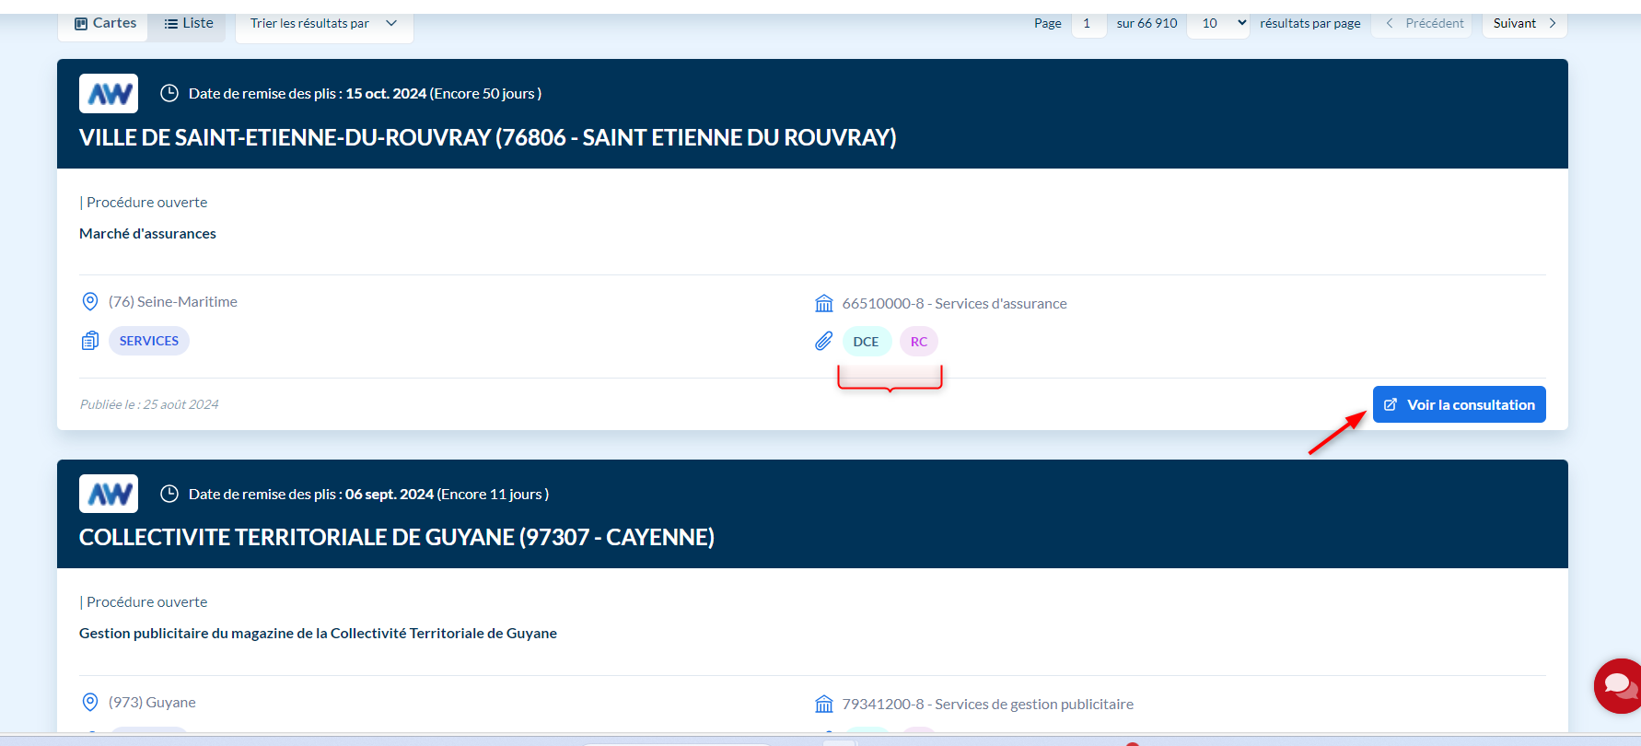Screen dimensions: 1641x746
Task: Open the 'Trier les résultats par' dropdown
Action: 324,23
